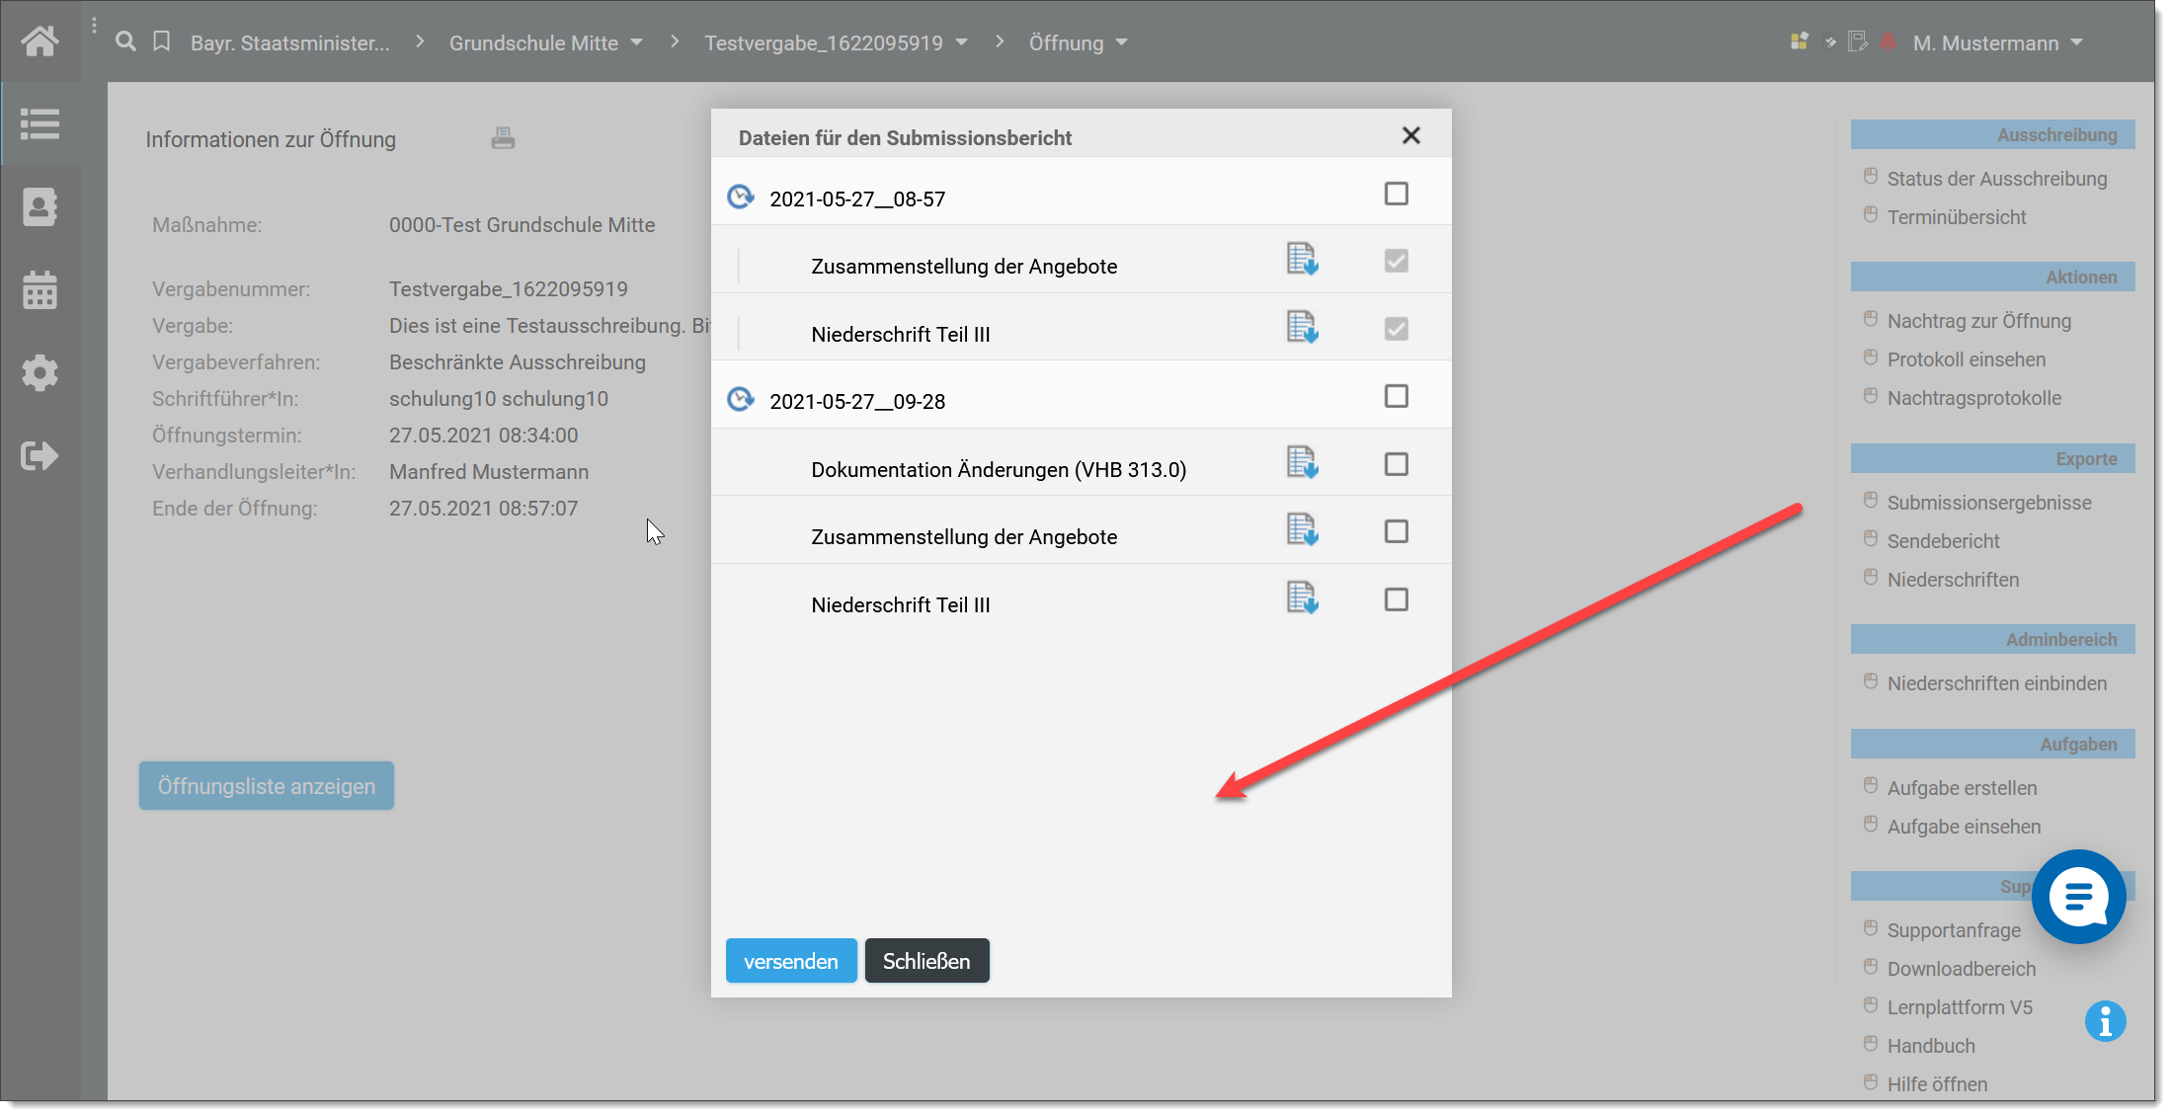Open Status der Ausschreibung link

pyautogui.click(x=1997, y=179)
